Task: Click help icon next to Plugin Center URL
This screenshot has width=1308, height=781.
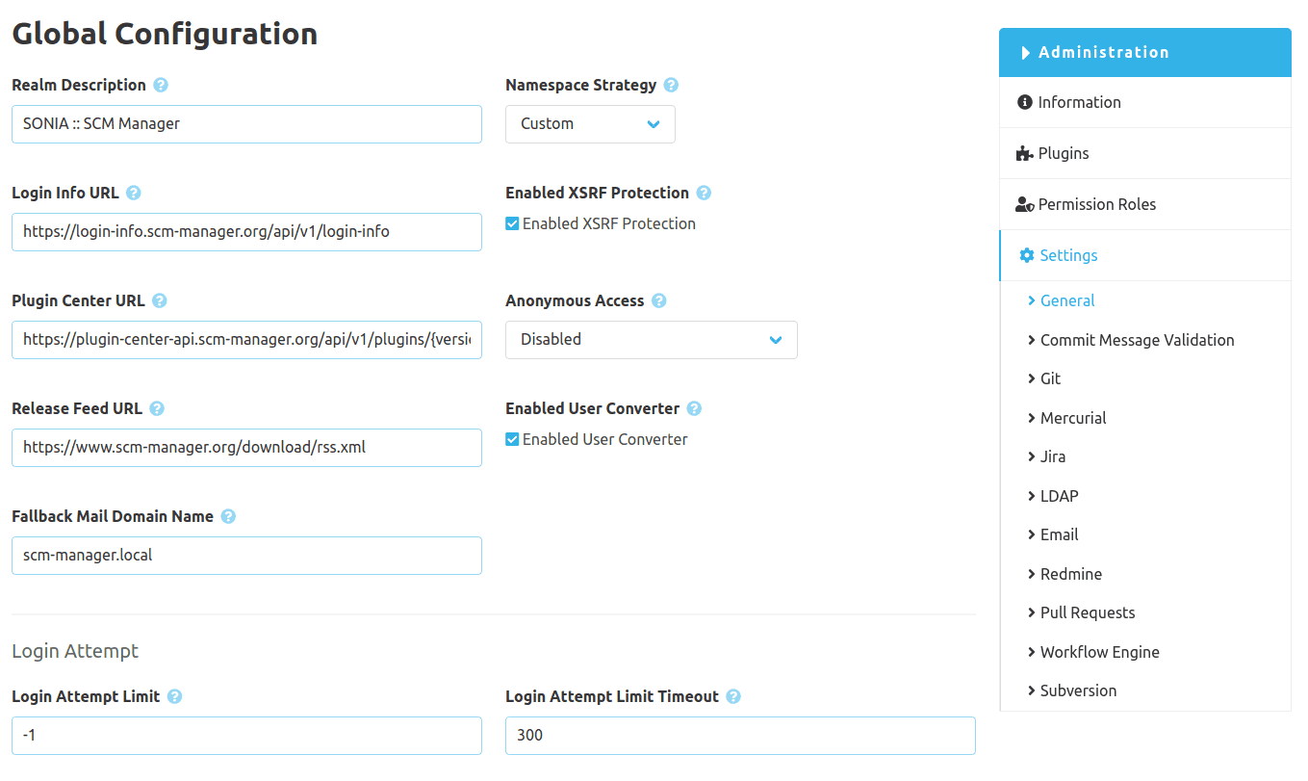Action: (x=160, y=300)
